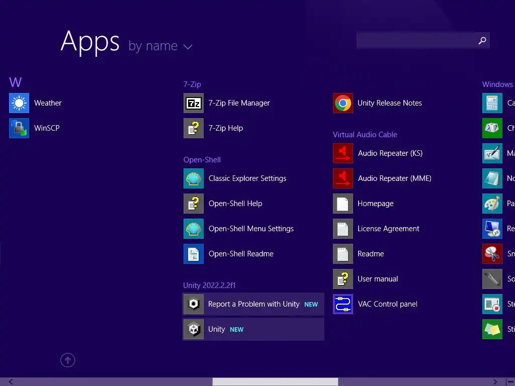Start Audio Repeater (KS) icon

point(343,153)
